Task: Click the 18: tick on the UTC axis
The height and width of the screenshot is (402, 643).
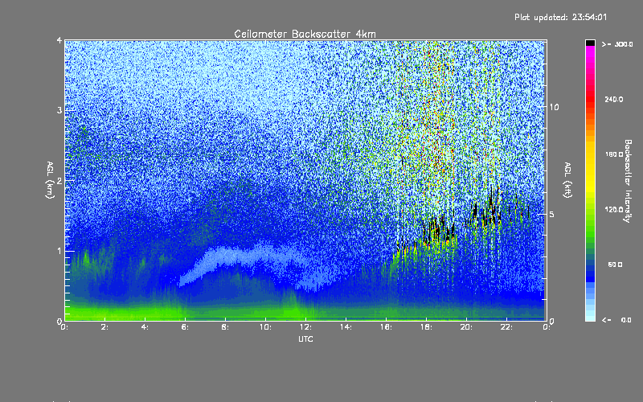Action: click(x=426, y=327)
